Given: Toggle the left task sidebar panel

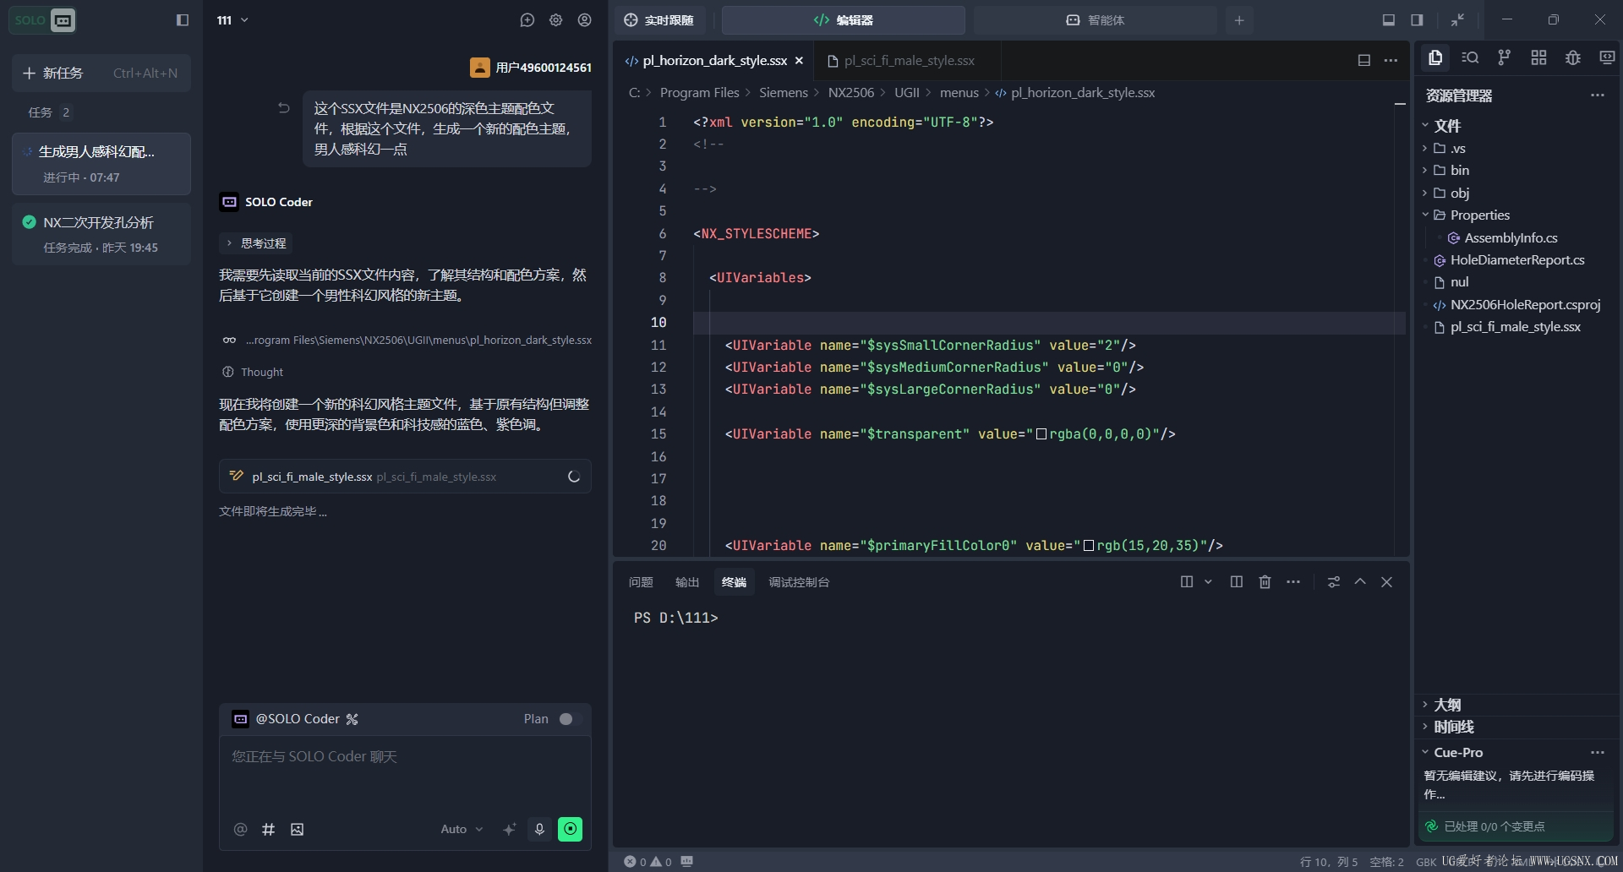Looking at the screenshot, I should (x=182, y=20).
